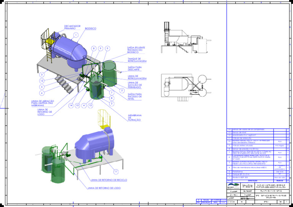Click 'Filtro de membrana Microclear' row
This screenshot has width=293, height=207.
click(258, 168)
